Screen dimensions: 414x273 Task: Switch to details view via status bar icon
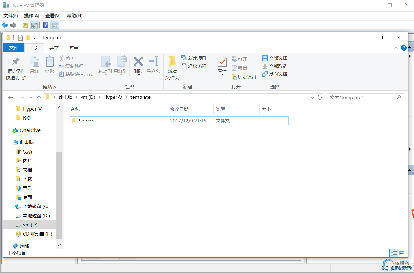394,253
